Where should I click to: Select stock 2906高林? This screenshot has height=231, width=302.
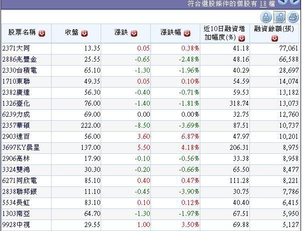click(16, 158)
